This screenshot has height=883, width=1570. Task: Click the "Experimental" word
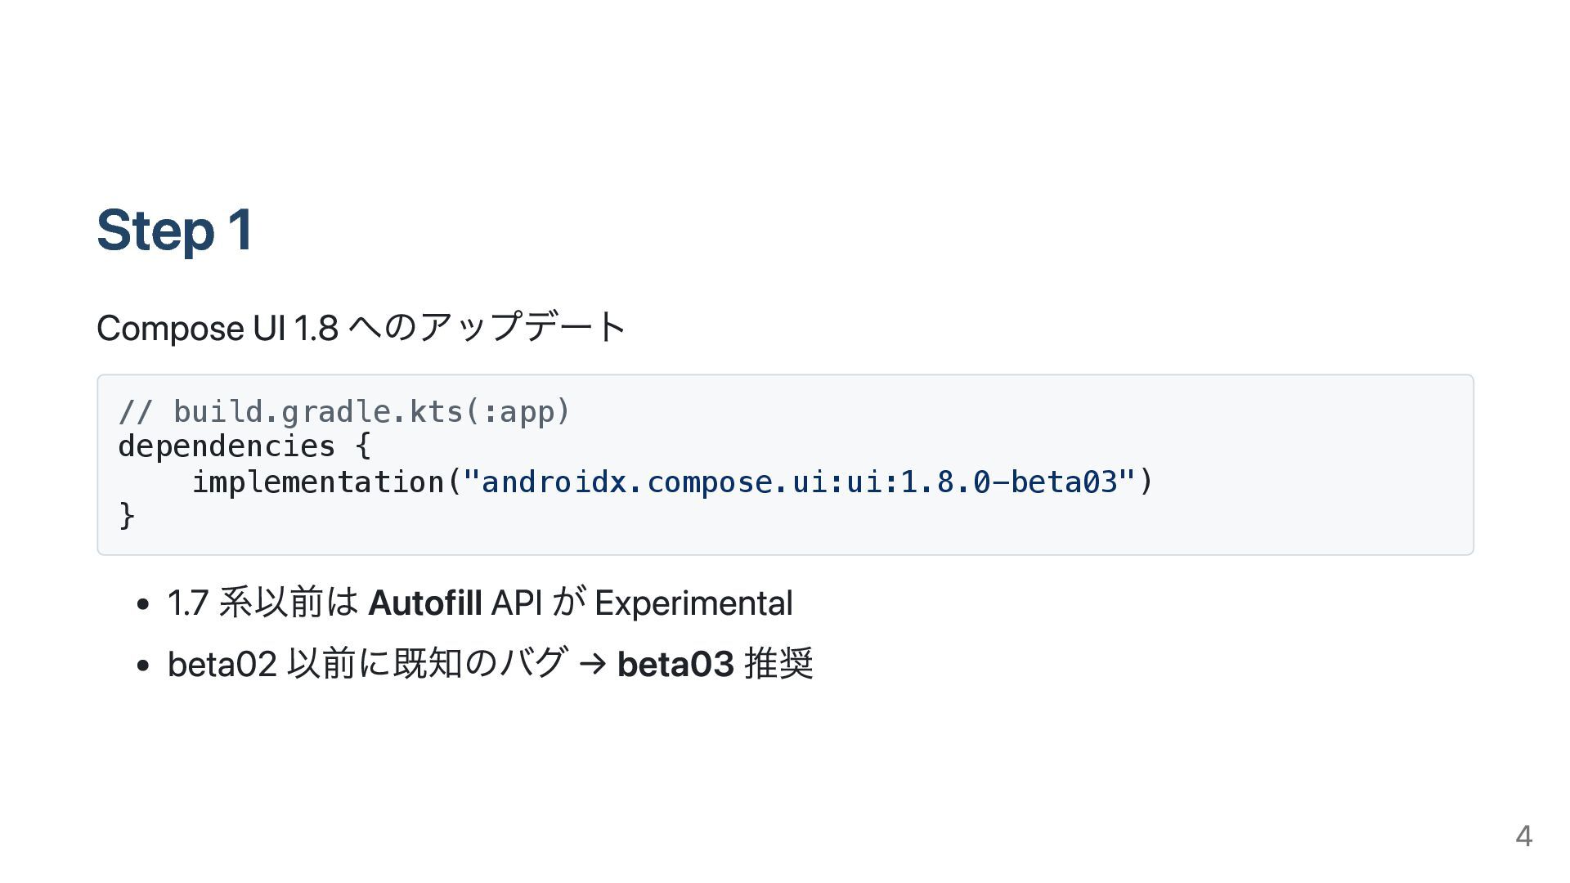click(x=693, y=603)
